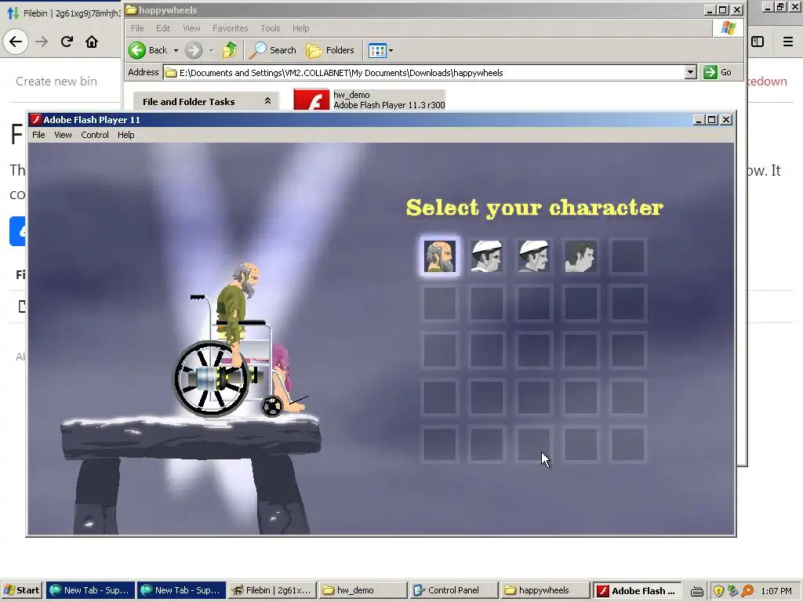The height and width of the screenshot is (602, 803).
Task: Open the Tools menu in happywheels window
Action: pos(271,28)
